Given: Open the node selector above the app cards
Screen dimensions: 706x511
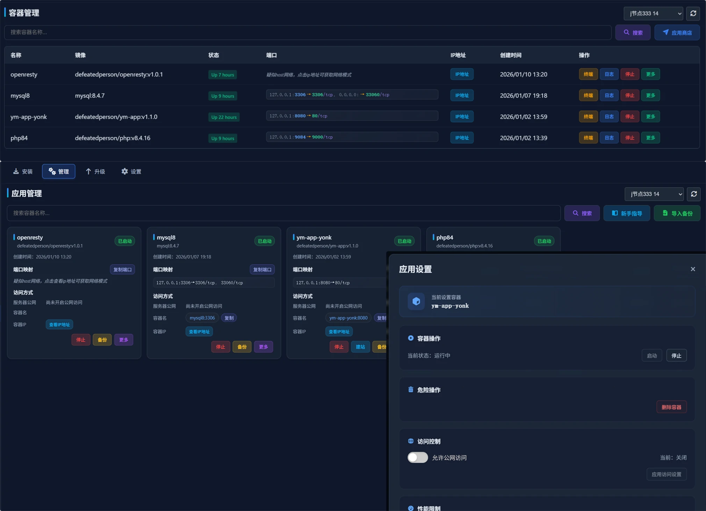Looking at the screenshot, I should click(x=653, y=194).
